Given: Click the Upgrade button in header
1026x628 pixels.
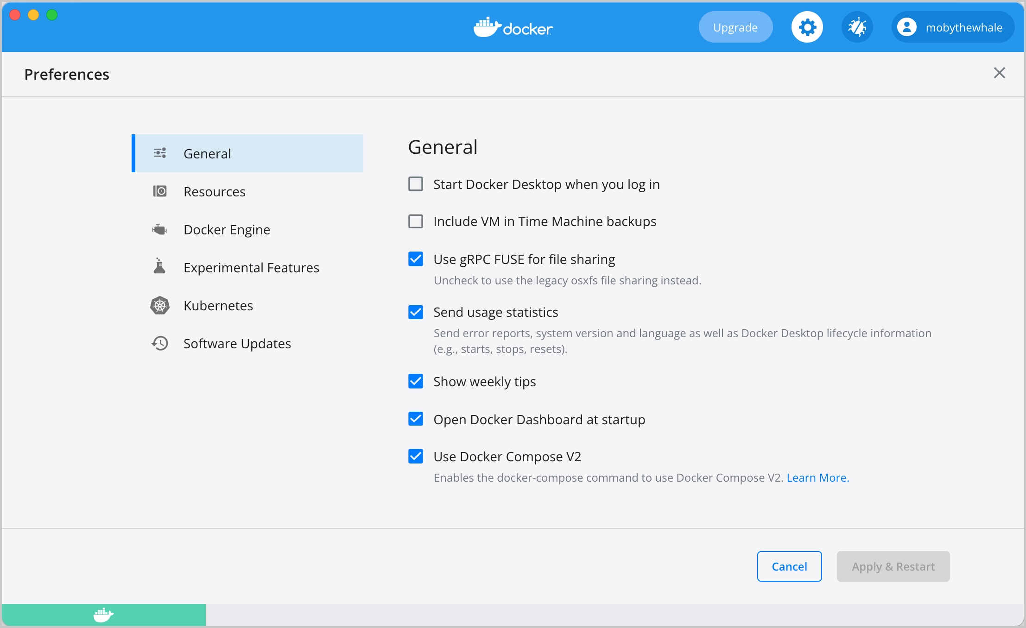Looking at the screenshot, I should 735,27.
